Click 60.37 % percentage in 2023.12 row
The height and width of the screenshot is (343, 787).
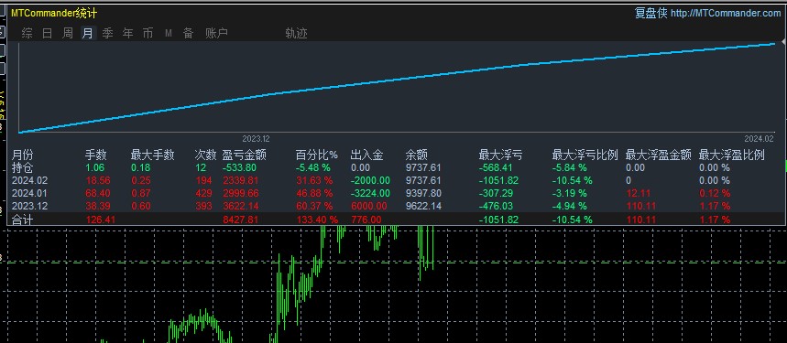313,206
